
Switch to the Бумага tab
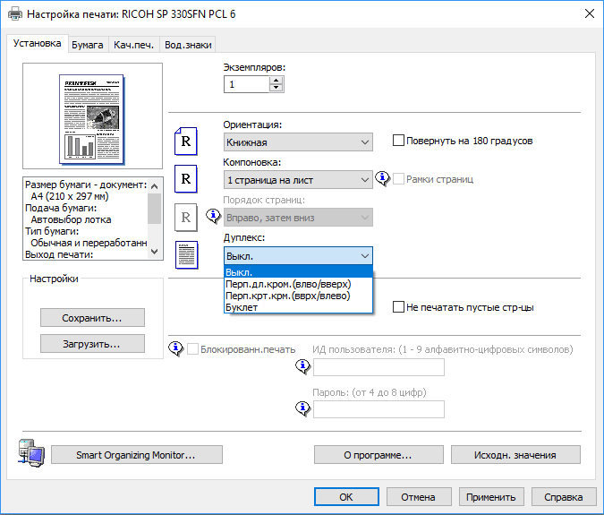pos(88,44)
